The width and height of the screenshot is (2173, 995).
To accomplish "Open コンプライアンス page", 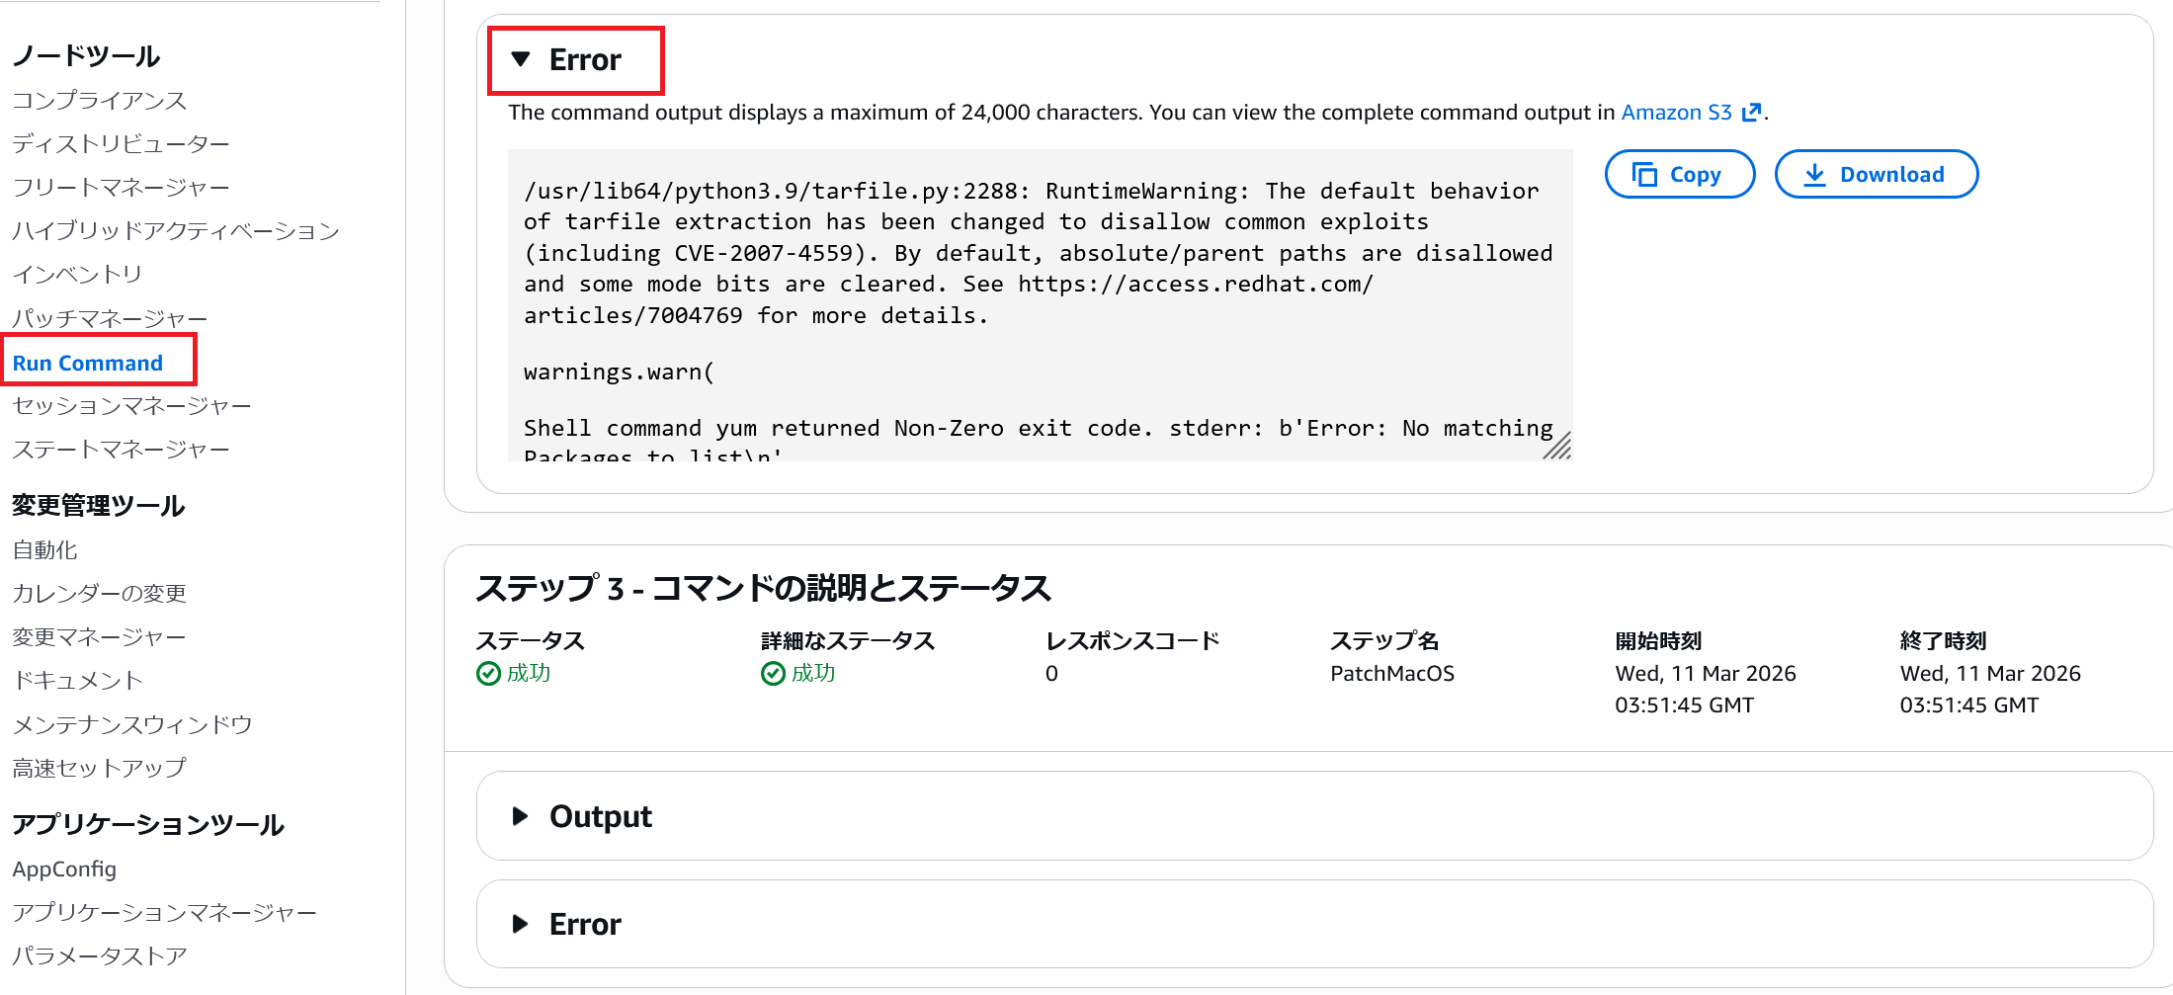I will pos(99,100).
